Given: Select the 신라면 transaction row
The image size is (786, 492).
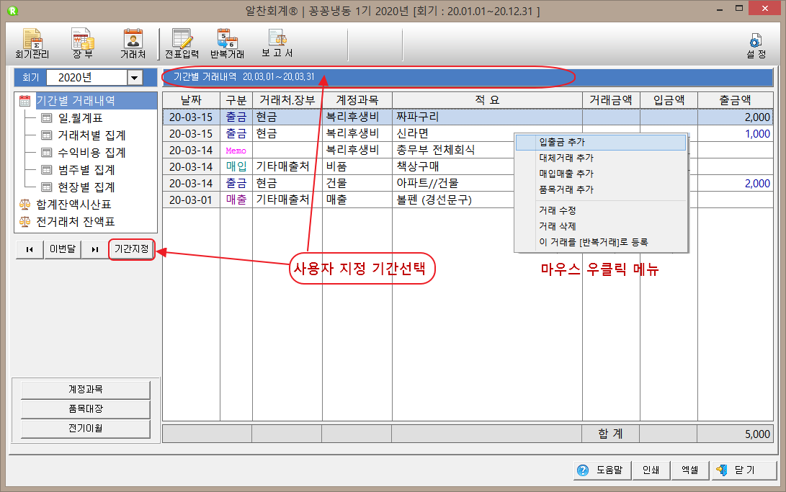Looking at the screenshot, I should (x=467, y=134).
